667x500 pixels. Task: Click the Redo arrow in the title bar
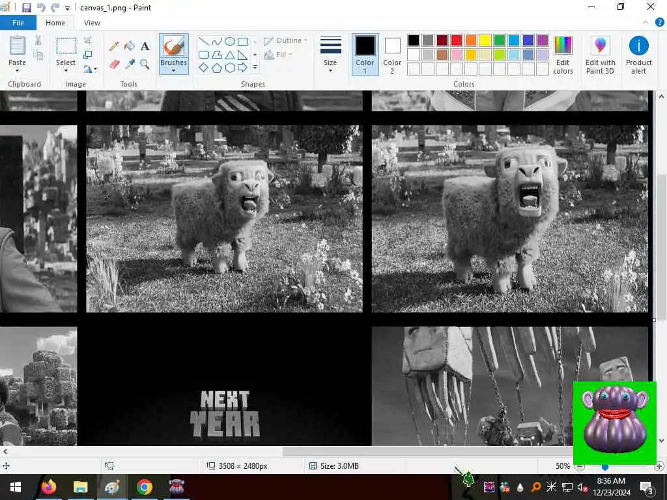click(55, 8)
